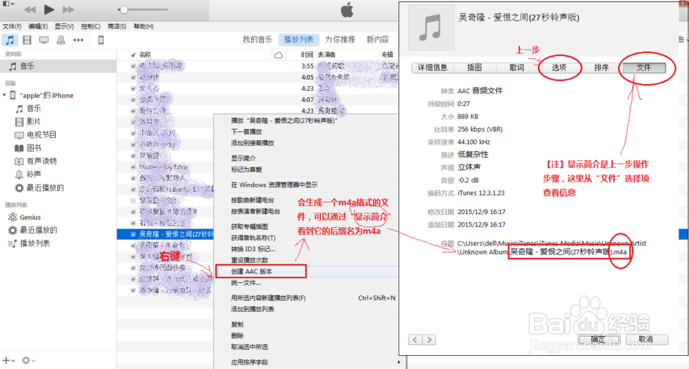Choose 在 Windows 资源管理器中显示
This screenshot has width=689, height=369.
(x=274, y=185)
